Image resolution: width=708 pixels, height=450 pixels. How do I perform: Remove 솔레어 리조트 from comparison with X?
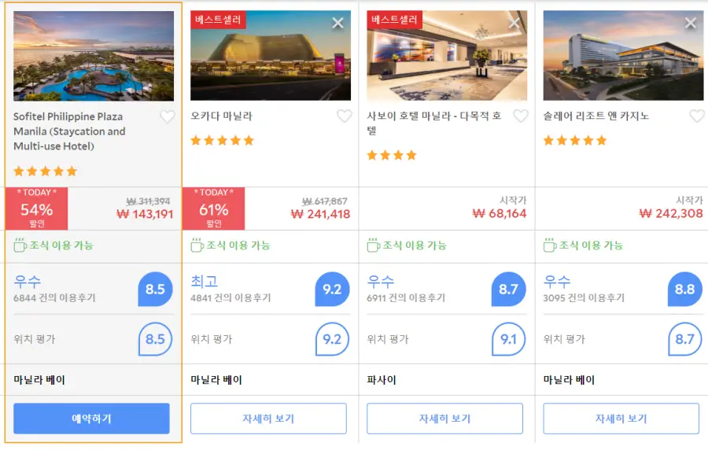click(691, 23)
